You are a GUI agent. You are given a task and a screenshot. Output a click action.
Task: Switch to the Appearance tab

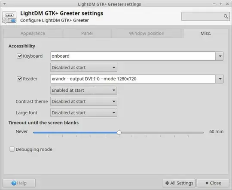click(x=33, y=33)
